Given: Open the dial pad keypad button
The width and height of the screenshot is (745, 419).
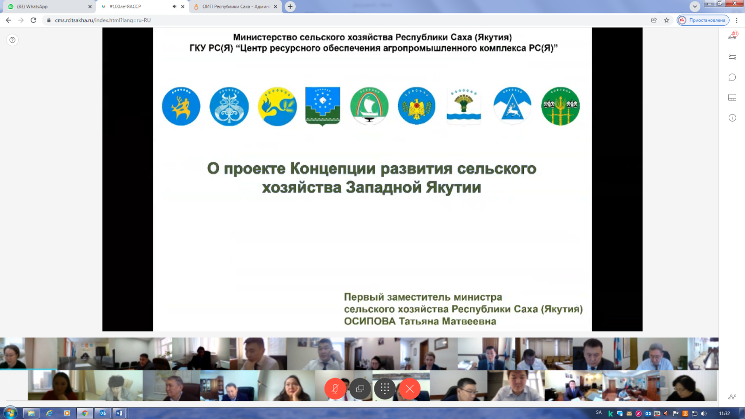Looking at the screenshot, I should 385,389.
